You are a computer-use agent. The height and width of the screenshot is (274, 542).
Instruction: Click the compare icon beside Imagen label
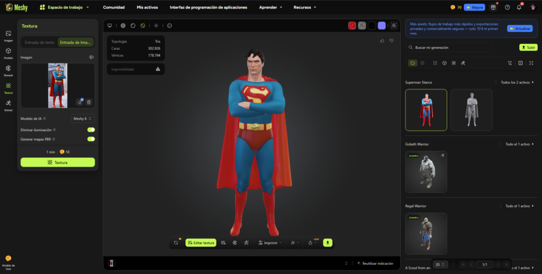tap(91, 57)
